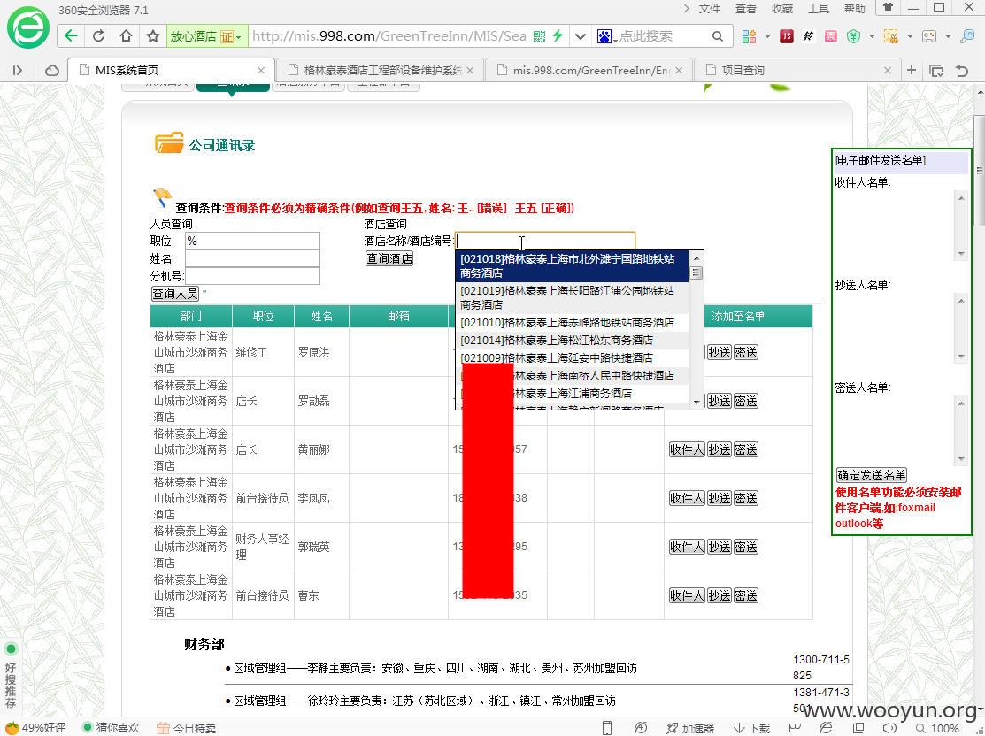Bookmark page using the star icon

click(x=152, y=35)
